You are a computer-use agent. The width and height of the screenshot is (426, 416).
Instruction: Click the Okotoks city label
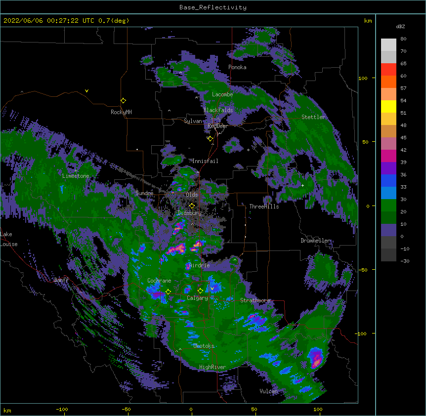click(204, 346)
